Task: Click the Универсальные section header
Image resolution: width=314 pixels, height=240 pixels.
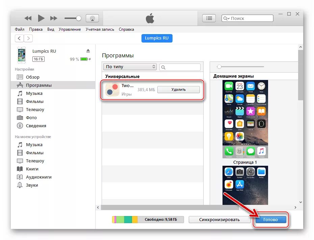Action: click(122, 76)
